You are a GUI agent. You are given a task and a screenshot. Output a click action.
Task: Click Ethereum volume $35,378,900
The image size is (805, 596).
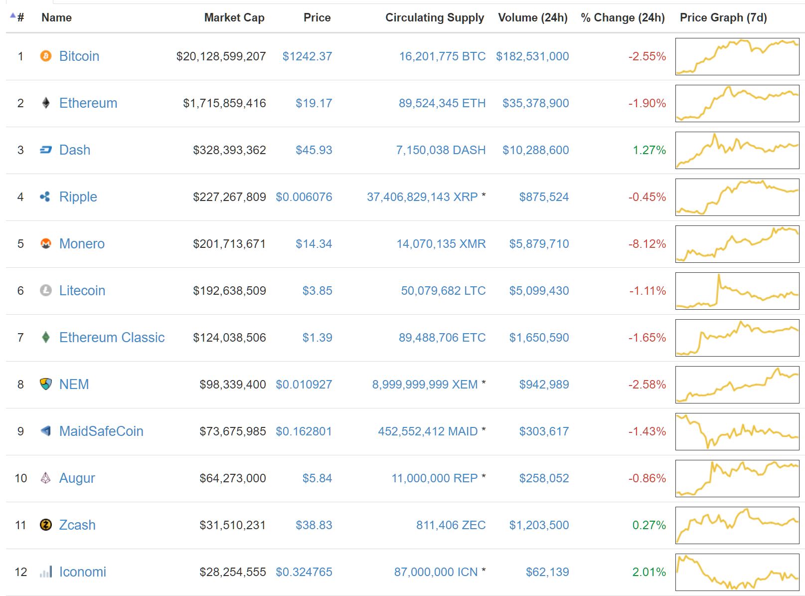[536, 103]
